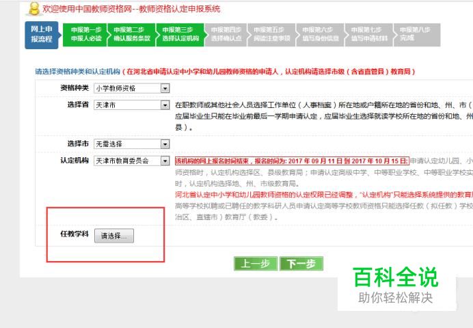Click the 请选择... button for 任教学科
This screenshot has height=328, width=473.
coord(114,236)
